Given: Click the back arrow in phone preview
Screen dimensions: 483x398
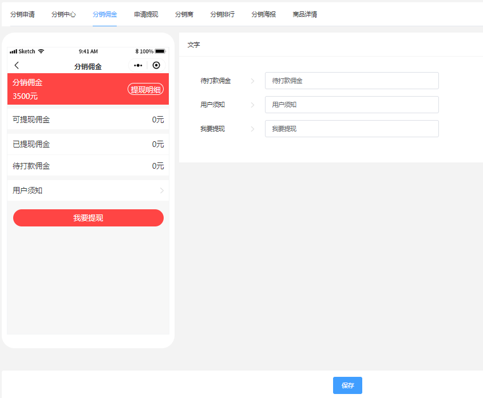Looking at the screenshot, I should pos(17,65).
